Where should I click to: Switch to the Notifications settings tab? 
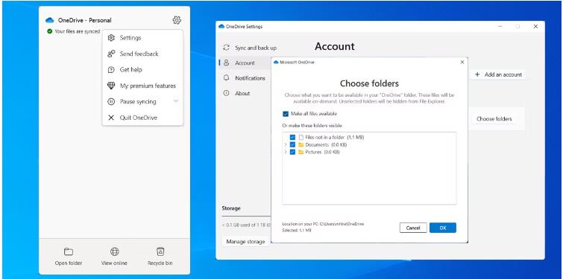[245, 78]
